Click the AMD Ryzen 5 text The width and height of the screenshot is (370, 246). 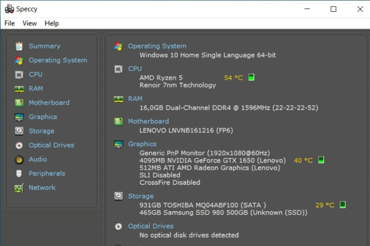coord(161,78)
